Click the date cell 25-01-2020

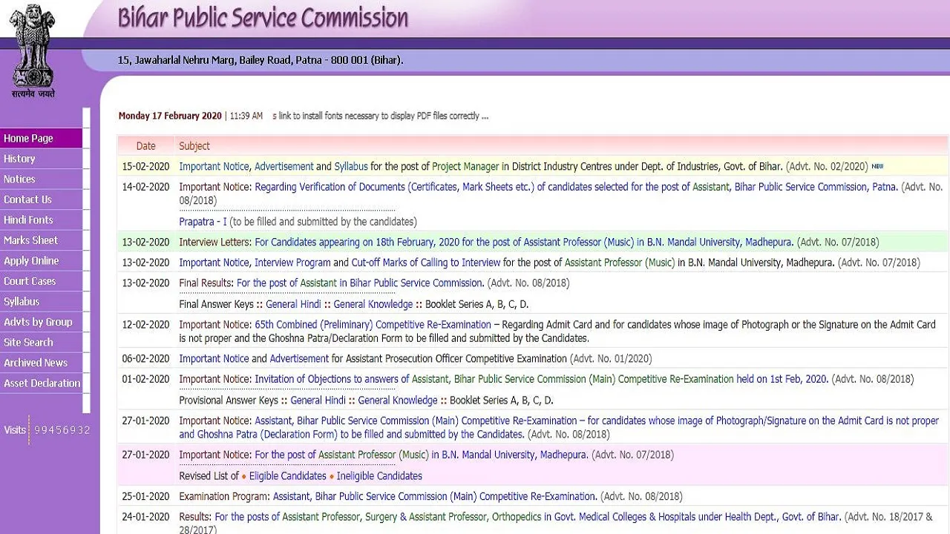(146, 496)
